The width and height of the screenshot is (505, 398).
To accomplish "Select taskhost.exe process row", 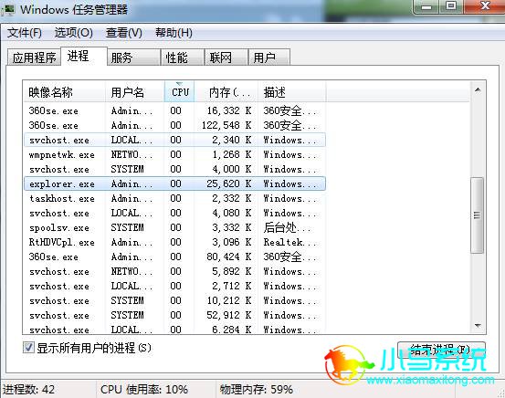I will click(x=175, y=198).
